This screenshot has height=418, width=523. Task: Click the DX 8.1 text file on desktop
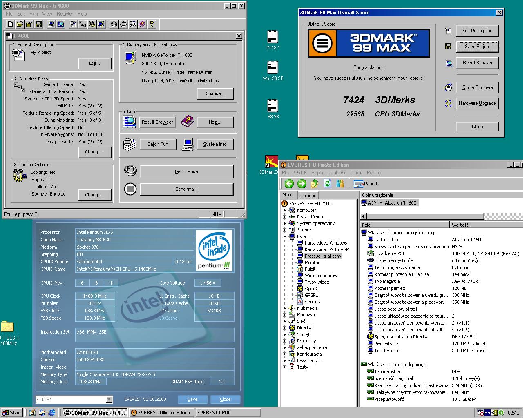(273, 40)
